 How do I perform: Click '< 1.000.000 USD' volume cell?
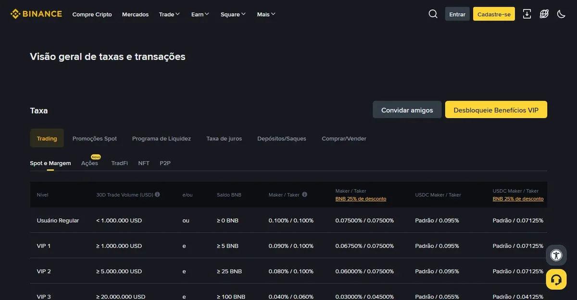119,220
